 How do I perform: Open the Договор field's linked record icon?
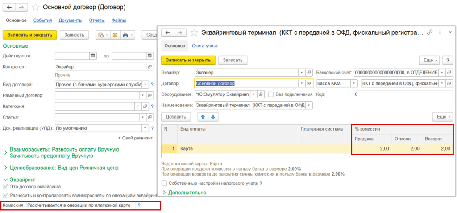click(309, 83)
